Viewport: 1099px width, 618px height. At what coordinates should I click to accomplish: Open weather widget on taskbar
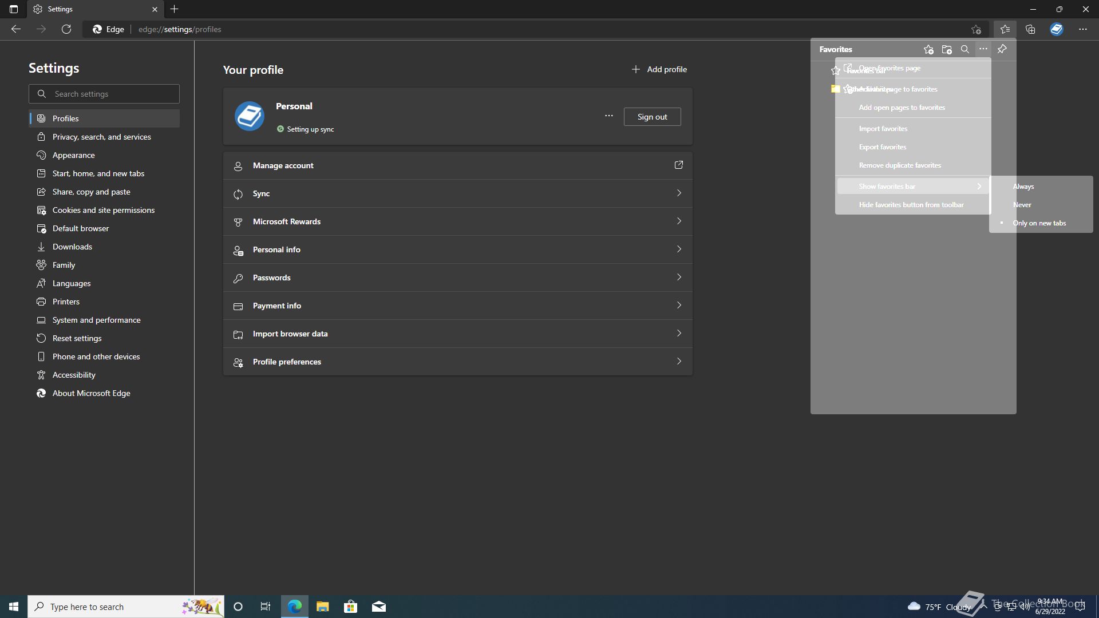click(x=939, y=607)
